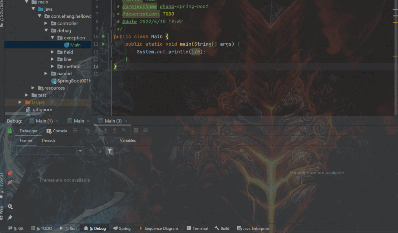Expand the target folder
This screenshot has width=398, height=233.
[x=20, y=102]
